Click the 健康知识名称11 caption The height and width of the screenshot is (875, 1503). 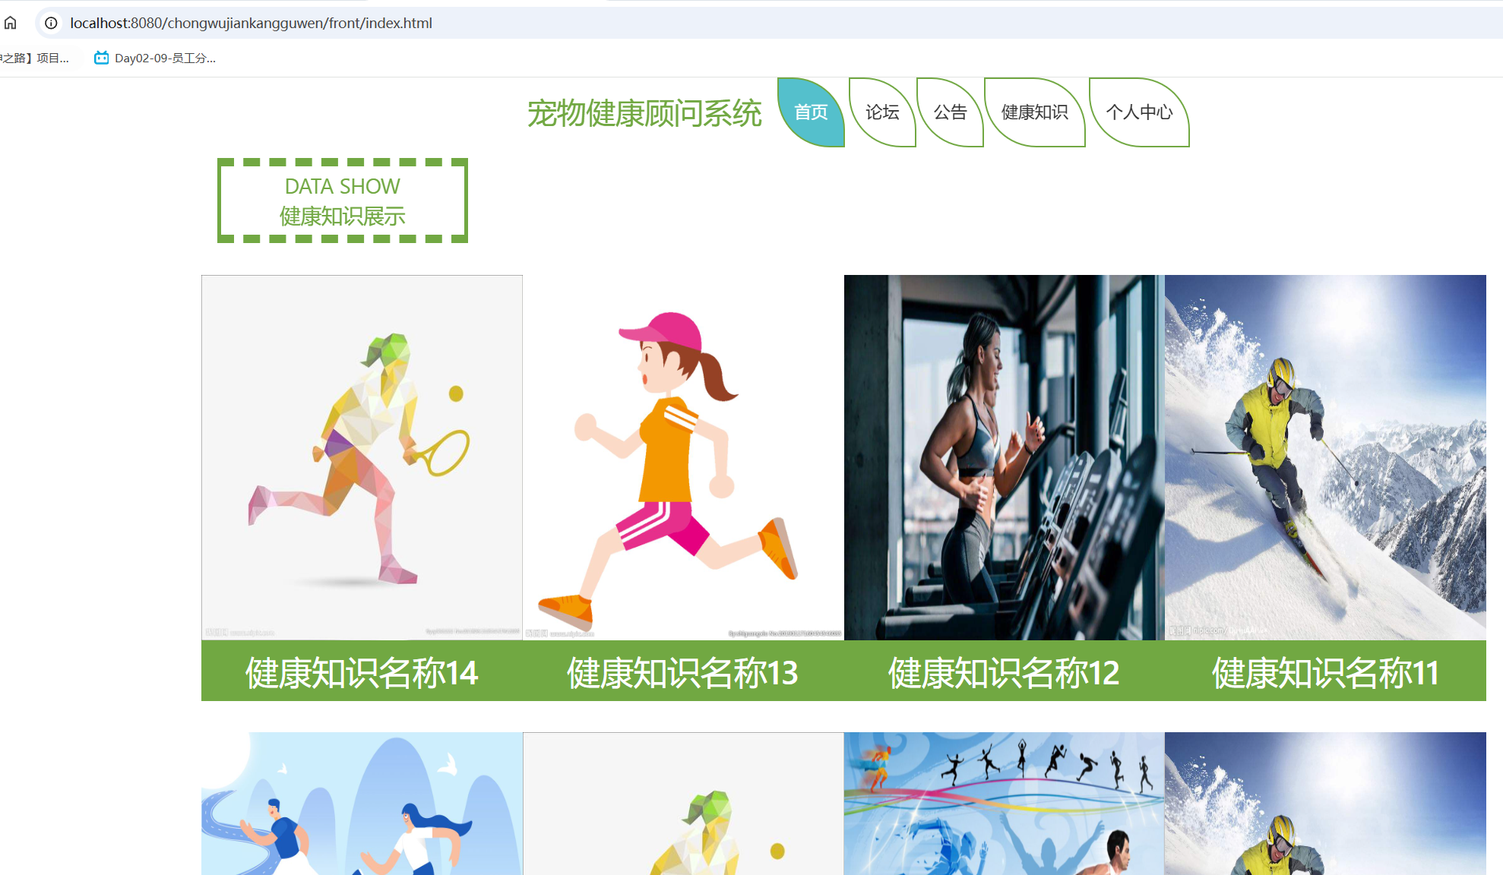(1325, 672)
